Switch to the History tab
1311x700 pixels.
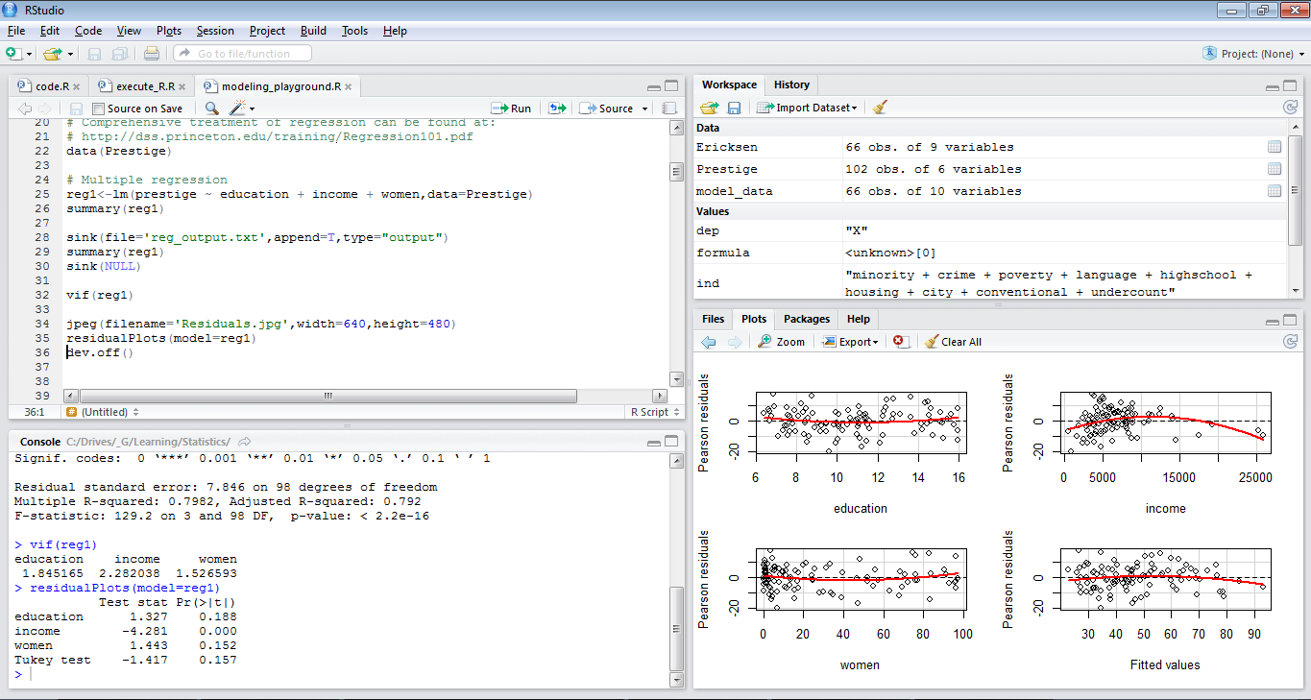(x=791, y=84)
